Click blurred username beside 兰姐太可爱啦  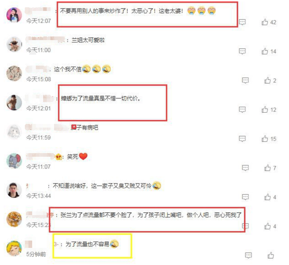(x=45, y=40)
